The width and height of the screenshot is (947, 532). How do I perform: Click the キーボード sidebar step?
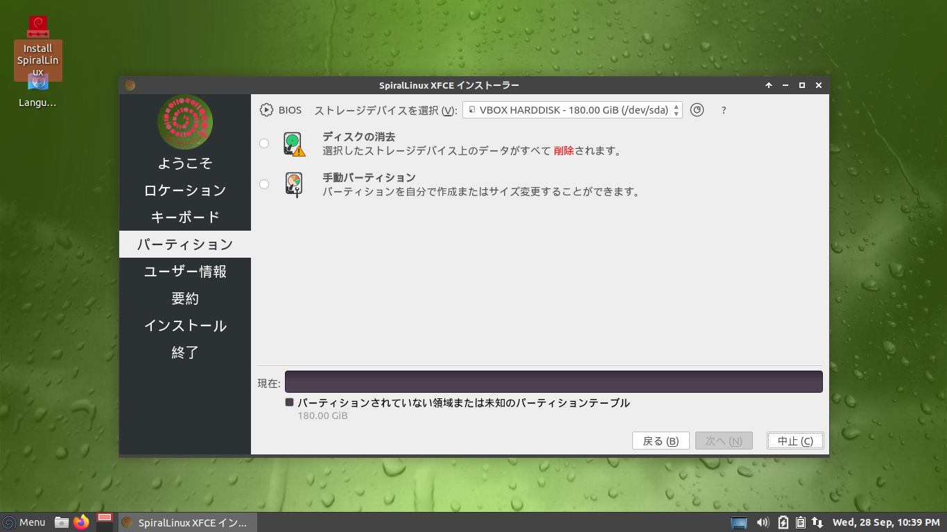[x=185, y=218]
